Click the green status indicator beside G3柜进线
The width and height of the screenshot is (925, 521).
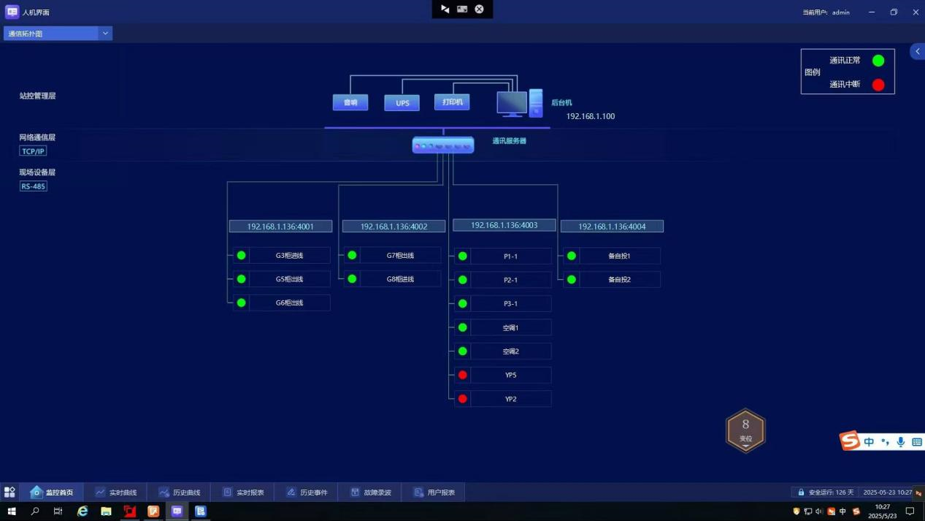click(242, 255)
